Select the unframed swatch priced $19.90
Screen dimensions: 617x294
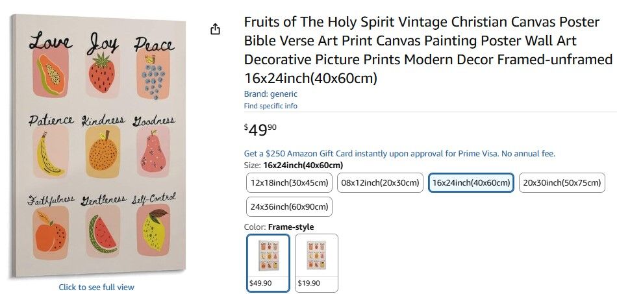click(316, 262)
